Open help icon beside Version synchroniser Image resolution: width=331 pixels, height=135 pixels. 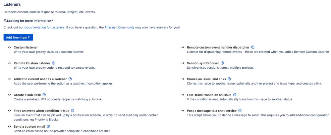222,63
